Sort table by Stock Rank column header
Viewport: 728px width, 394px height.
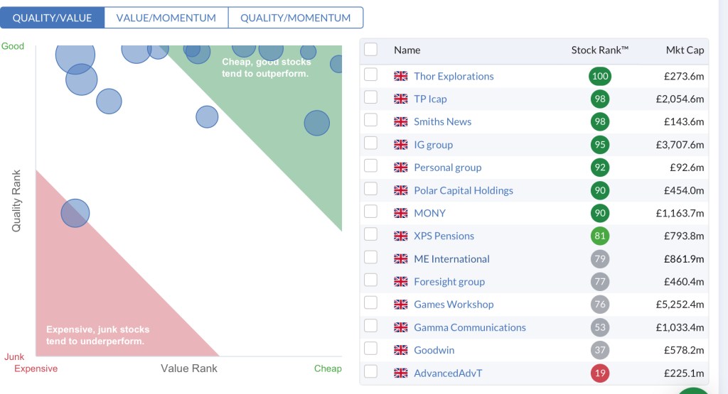pos(600,50)
